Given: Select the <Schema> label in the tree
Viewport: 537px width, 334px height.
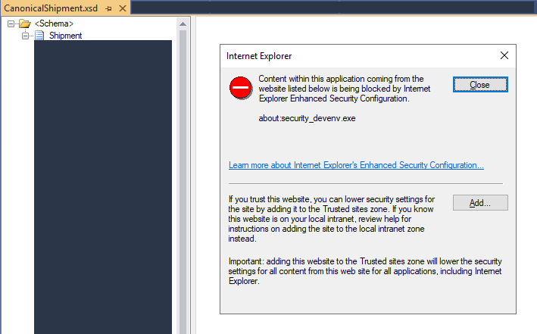Looking at the screenshot, I should coord(54,24).
